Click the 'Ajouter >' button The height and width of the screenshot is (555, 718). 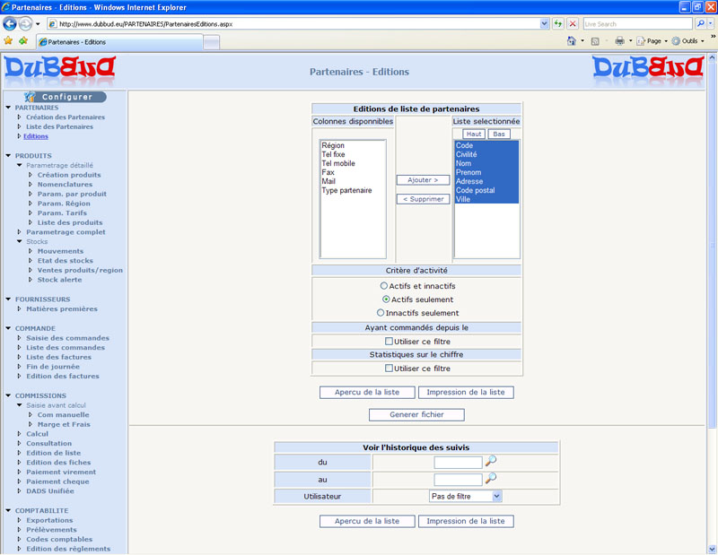(x=423, y=180)
